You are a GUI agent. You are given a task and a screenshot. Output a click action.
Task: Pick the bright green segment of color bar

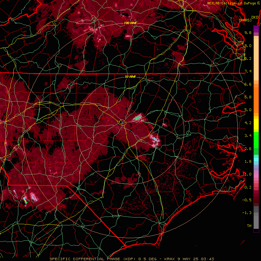[x=256, y=140]
